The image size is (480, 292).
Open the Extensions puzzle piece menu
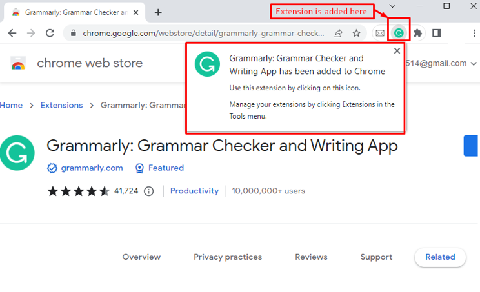[x=417, y=33]
